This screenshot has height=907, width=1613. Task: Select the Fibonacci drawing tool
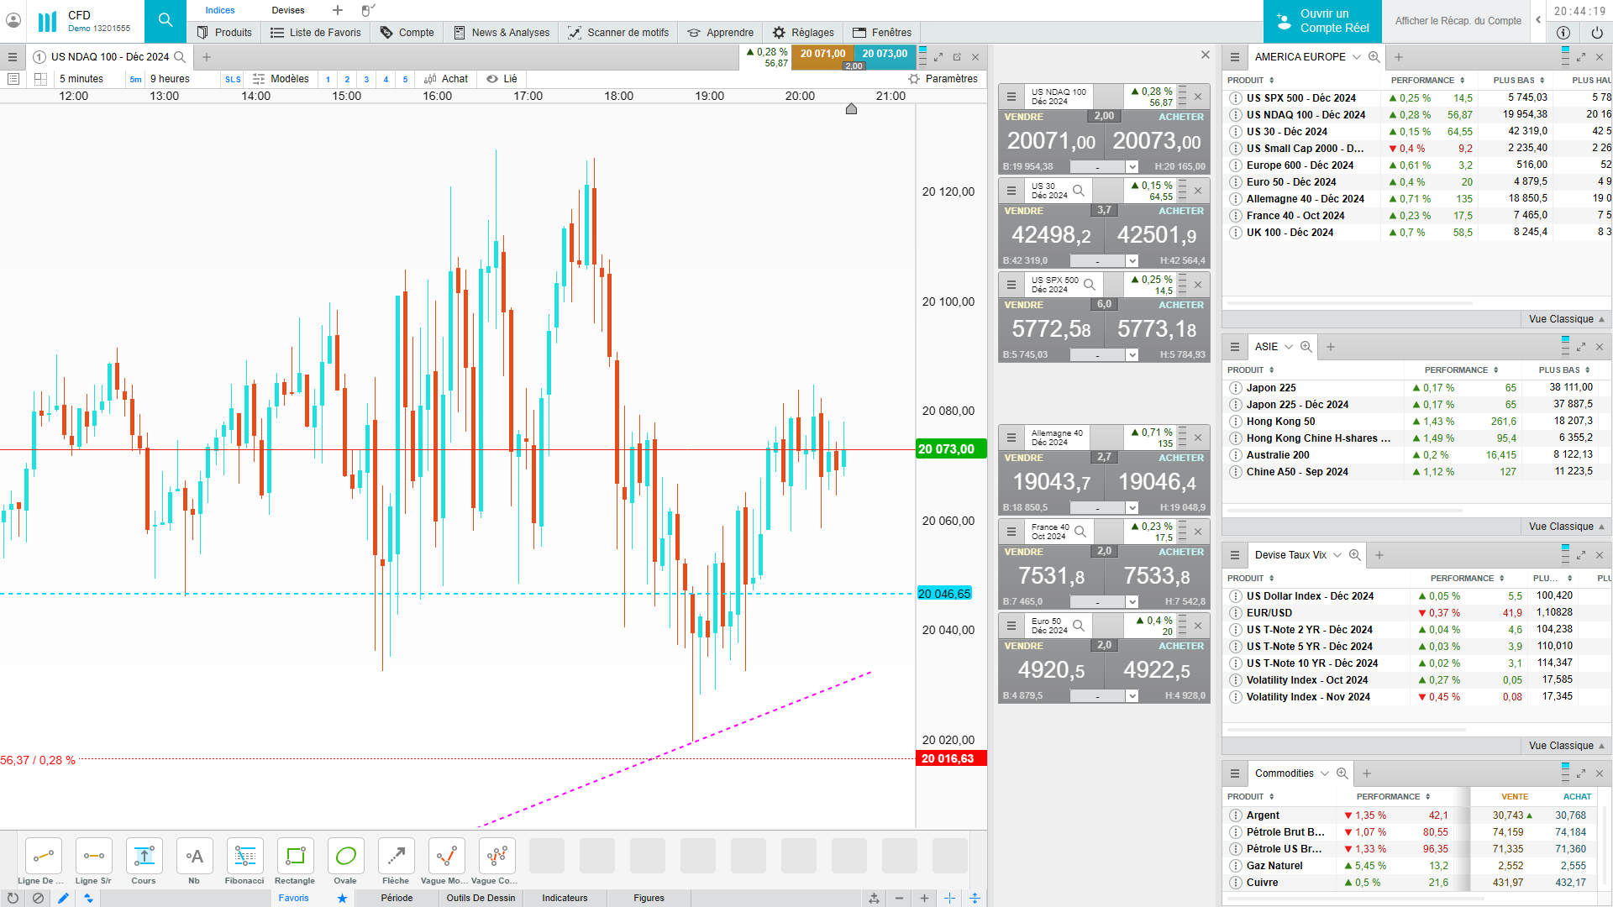click(x=244, y=857)
